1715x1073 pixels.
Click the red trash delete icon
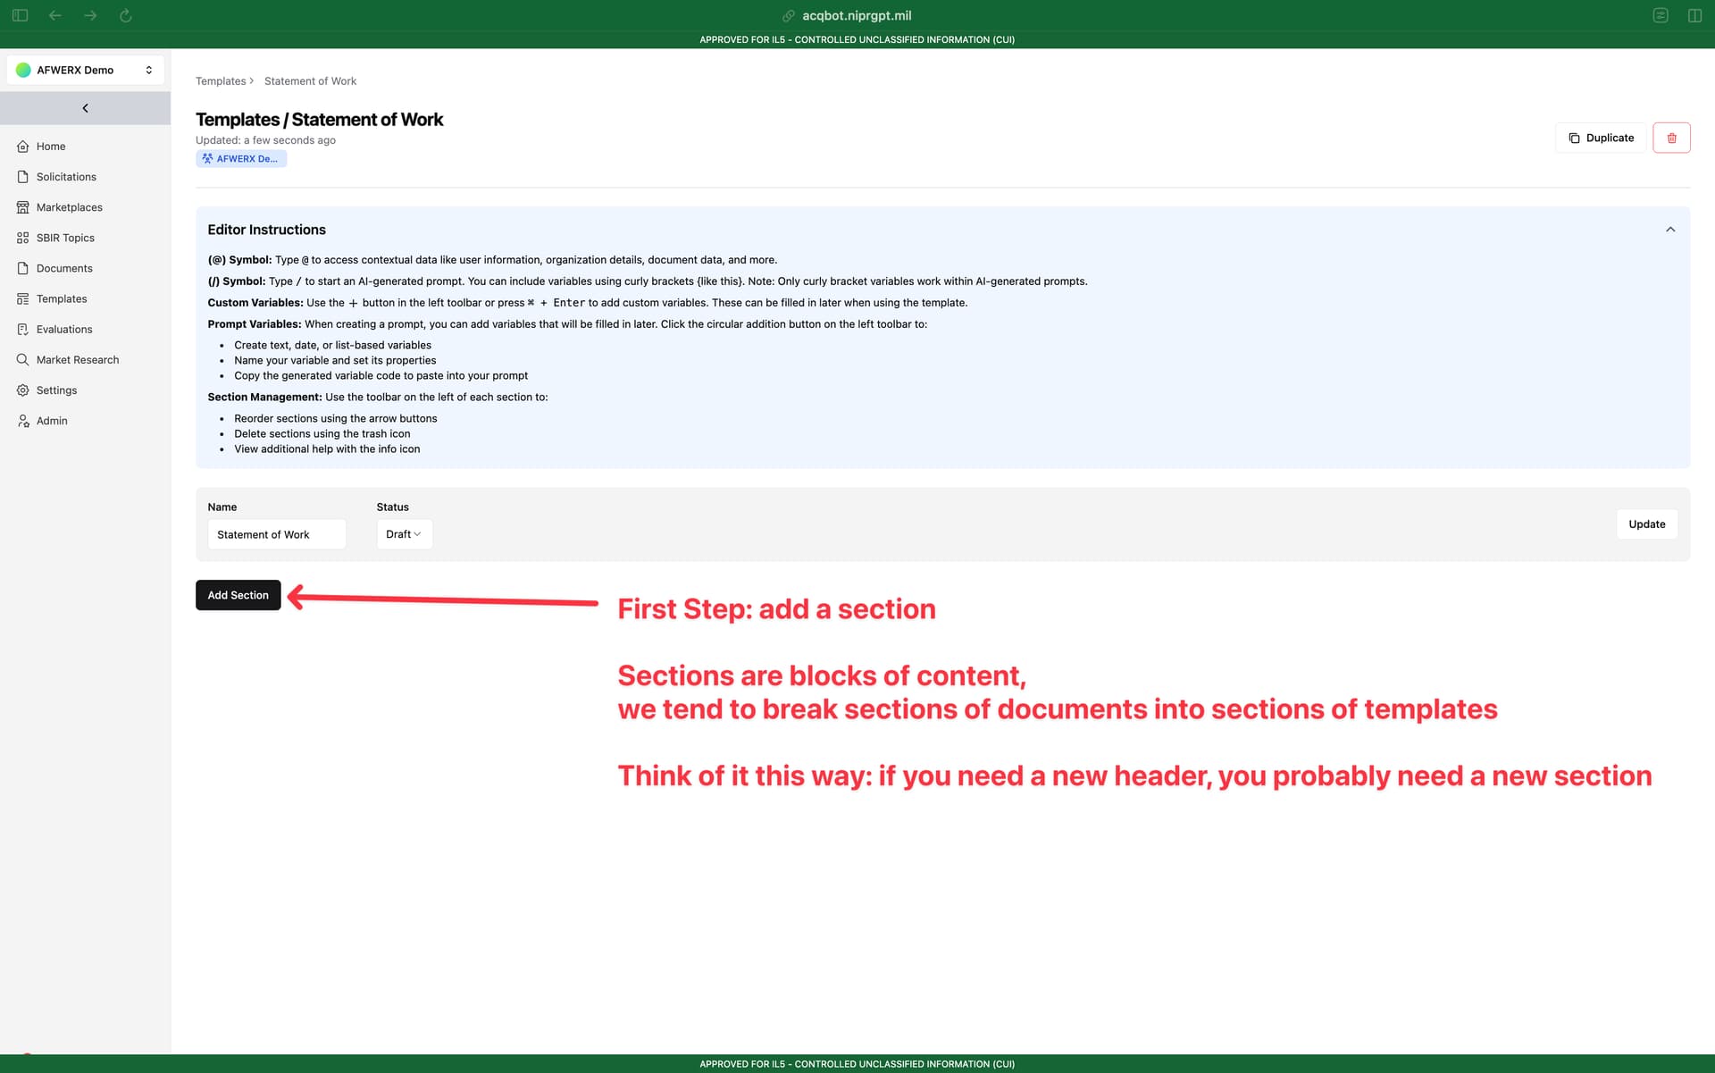click(x=1671, y=138)
